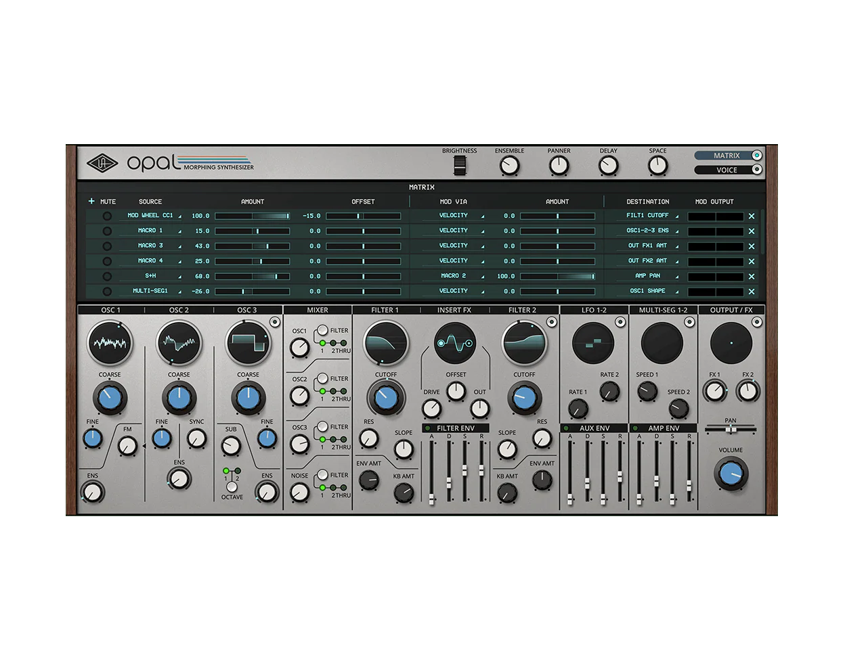Toggle the Amp Env enable LED
Image resolution: width=845 pixels, height=663 pixels.
point(635,428)
